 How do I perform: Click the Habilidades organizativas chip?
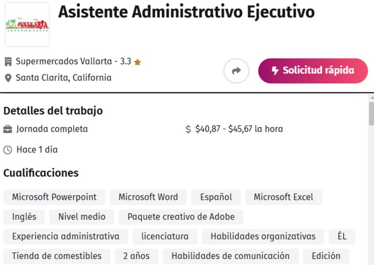tap(263, 236)
